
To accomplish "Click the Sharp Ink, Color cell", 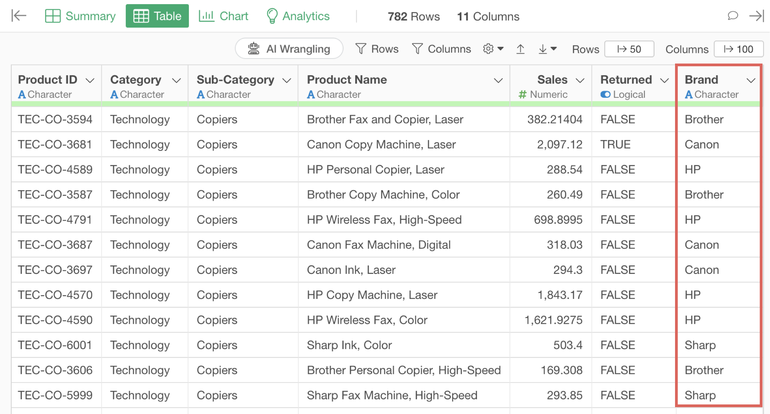I will click(404, 345).
